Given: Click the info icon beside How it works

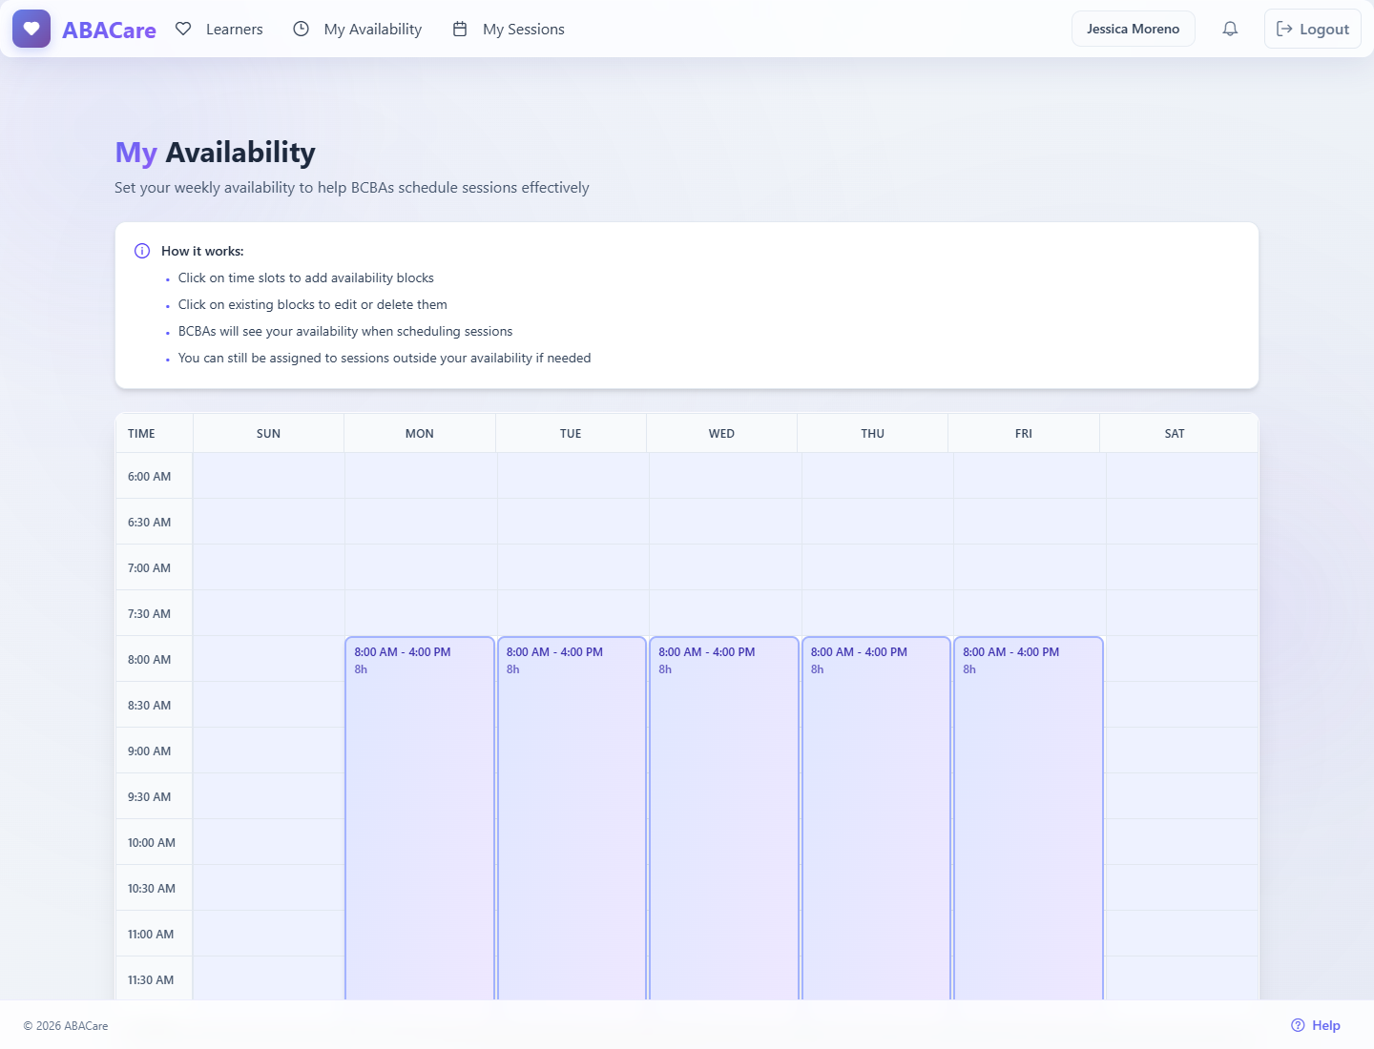Looking at the screenshot, I should pos(142,251).
